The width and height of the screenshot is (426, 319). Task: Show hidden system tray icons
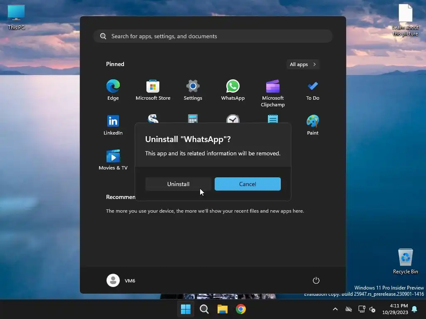tap(335, 309)
